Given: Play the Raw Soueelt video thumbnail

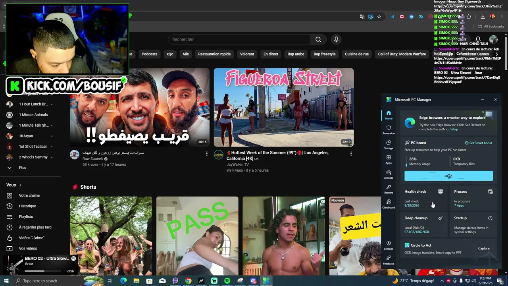Looking at the screenshot, I should click(x=140, y=107).
